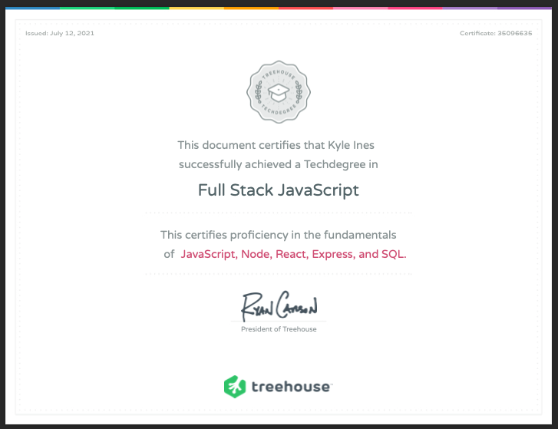Image resolution: width=558 pixels, height=429 pixels.
Task: Click 'This certifies proficiency in the fundamentals' line
Action: pos(278,235)
